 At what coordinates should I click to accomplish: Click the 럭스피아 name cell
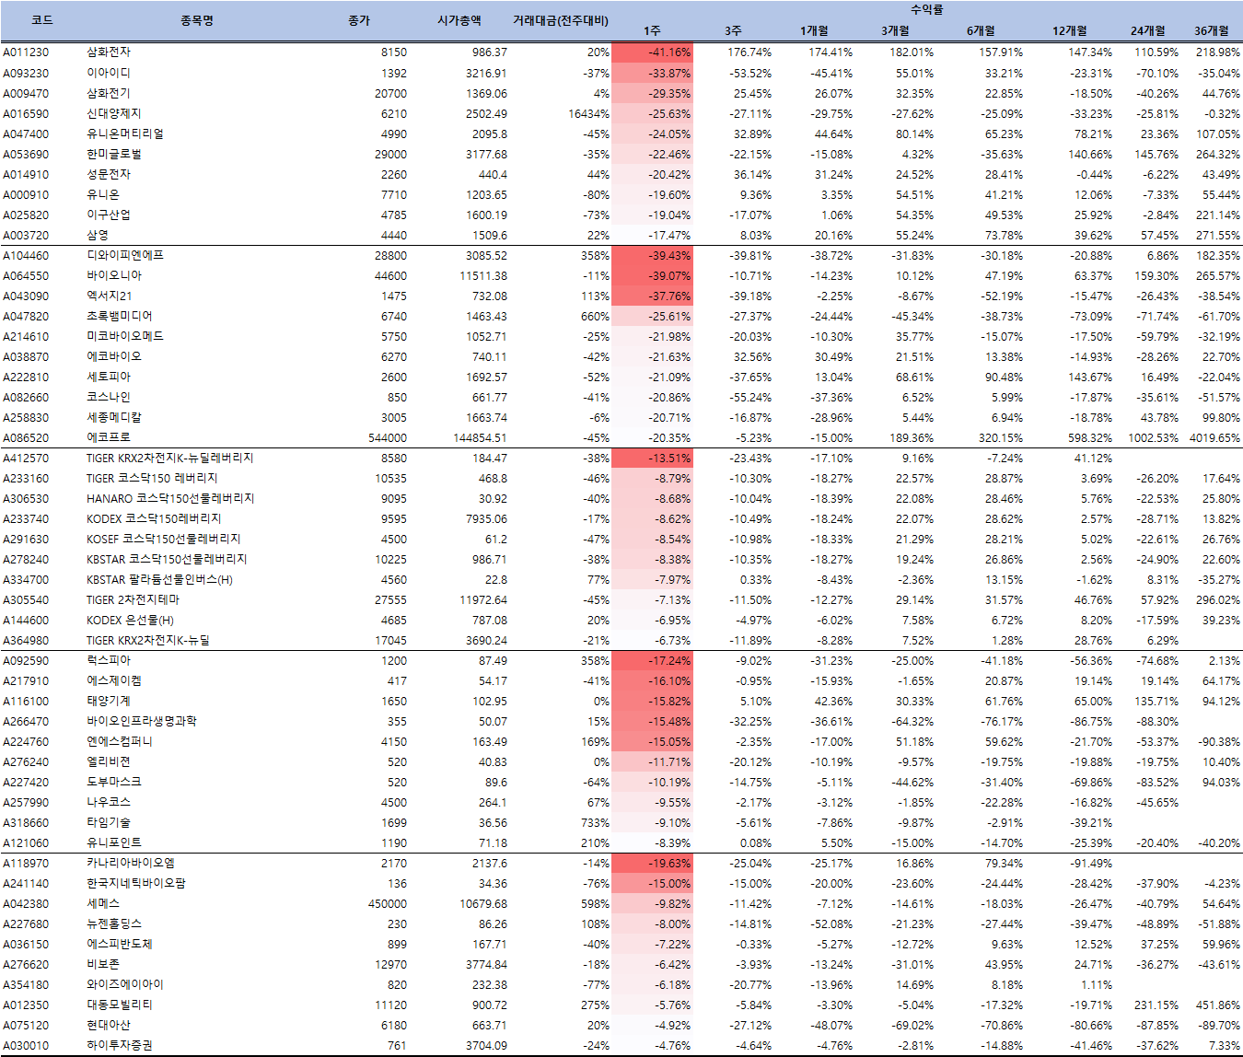(x=109, y=660)
